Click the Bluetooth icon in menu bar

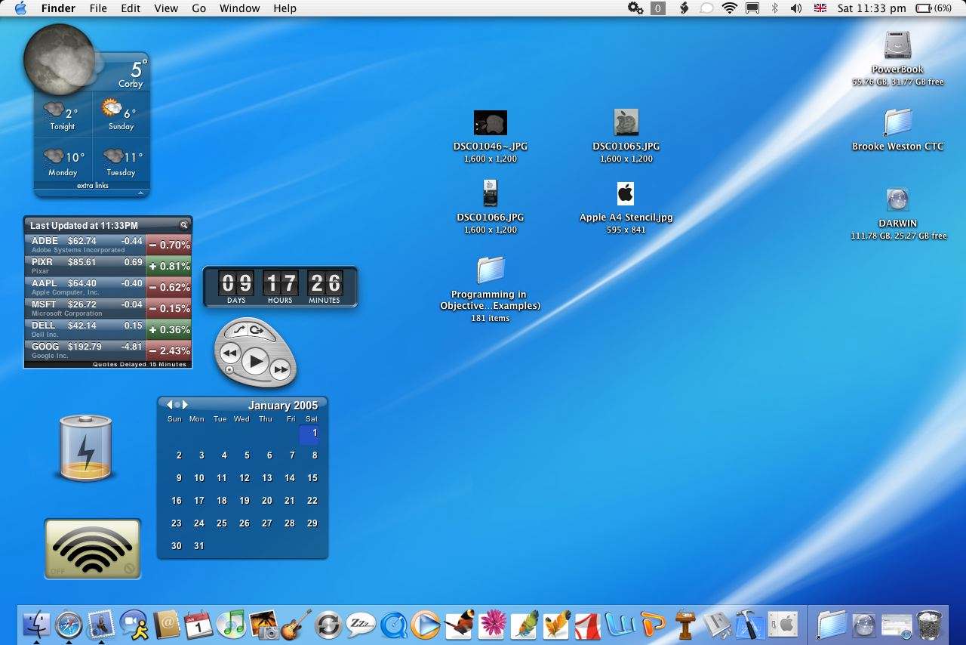[774, 8]
